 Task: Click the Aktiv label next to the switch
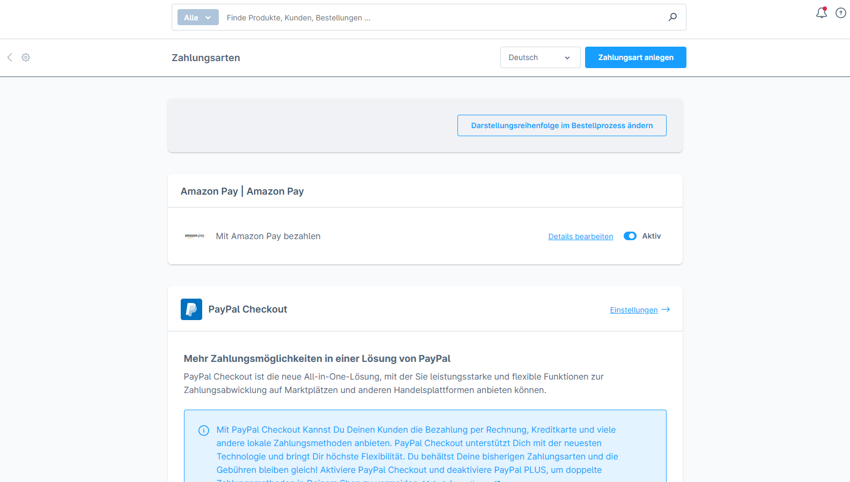pos(651,236)
